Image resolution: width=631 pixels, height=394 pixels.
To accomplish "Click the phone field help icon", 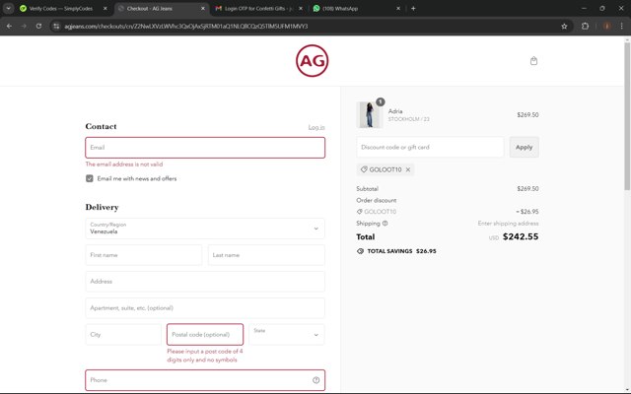I will [x=315, y=380].
